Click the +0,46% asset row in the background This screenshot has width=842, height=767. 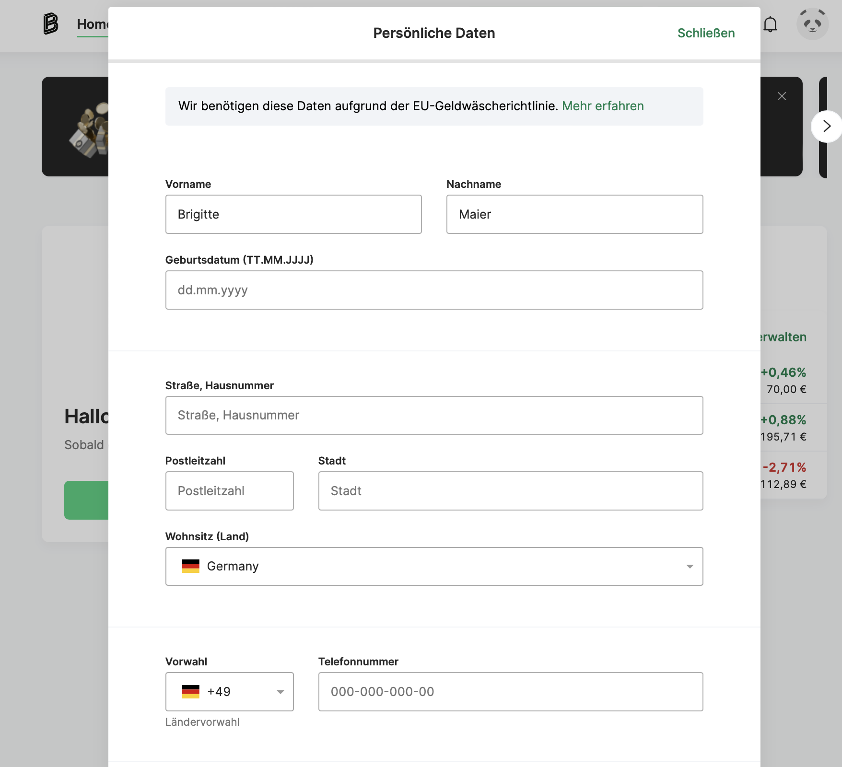pos(794,380)
